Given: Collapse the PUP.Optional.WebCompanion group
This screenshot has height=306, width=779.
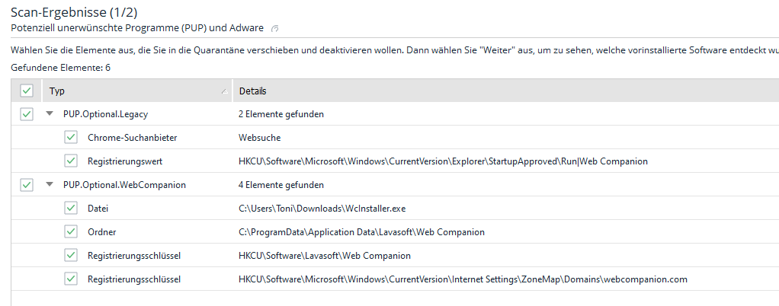Looking at the screenshot, I should (x=50, y=185).
